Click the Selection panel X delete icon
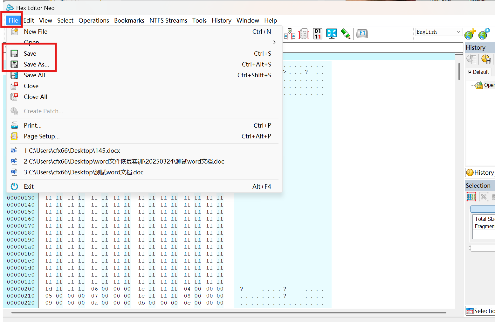 pos(484,197)
